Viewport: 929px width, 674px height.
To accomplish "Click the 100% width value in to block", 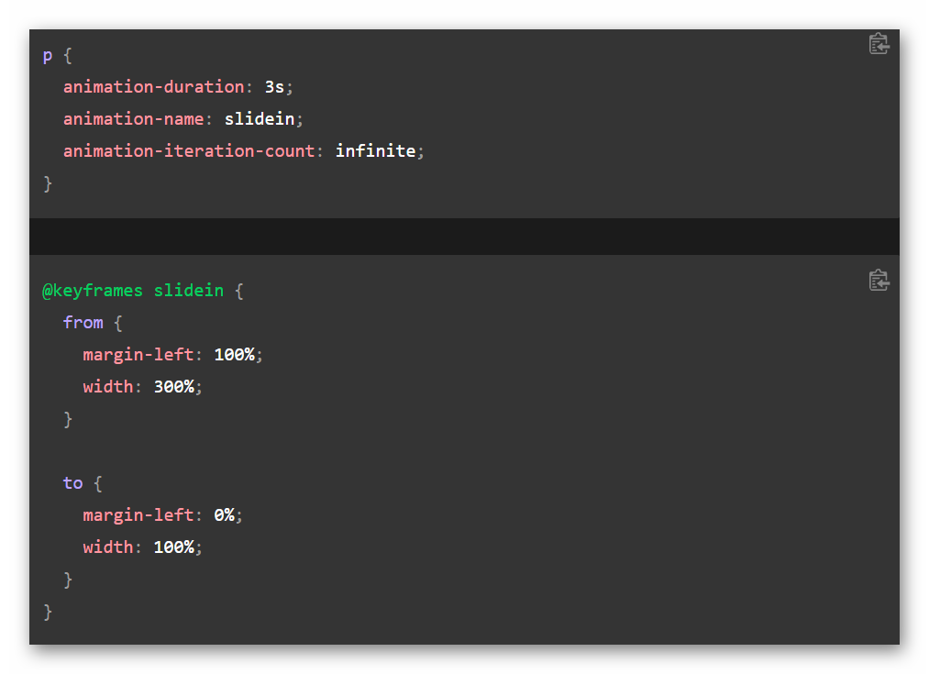I will [173, 547].
